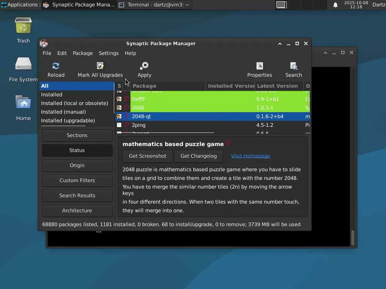Switch filter view to Architecture
This screenshot has height=289, width=386.
77,210
